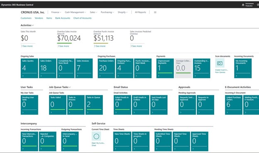Navigate to Bank Accounts
The image size is (259, 153).
63,18
